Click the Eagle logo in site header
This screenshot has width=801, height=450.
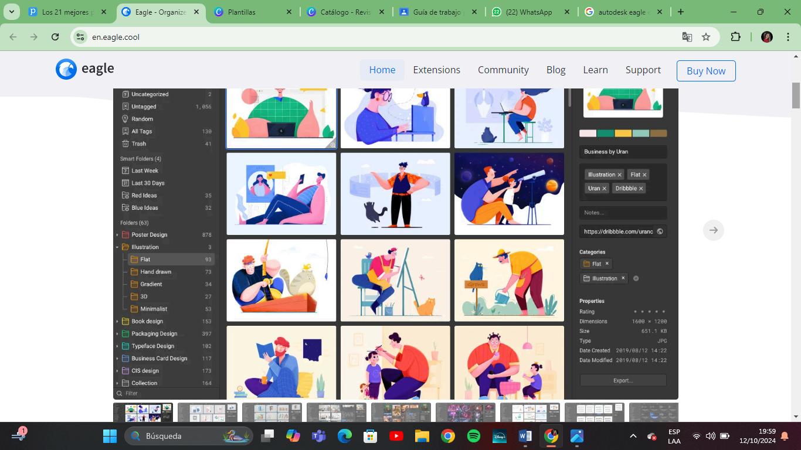pos(85,69)
